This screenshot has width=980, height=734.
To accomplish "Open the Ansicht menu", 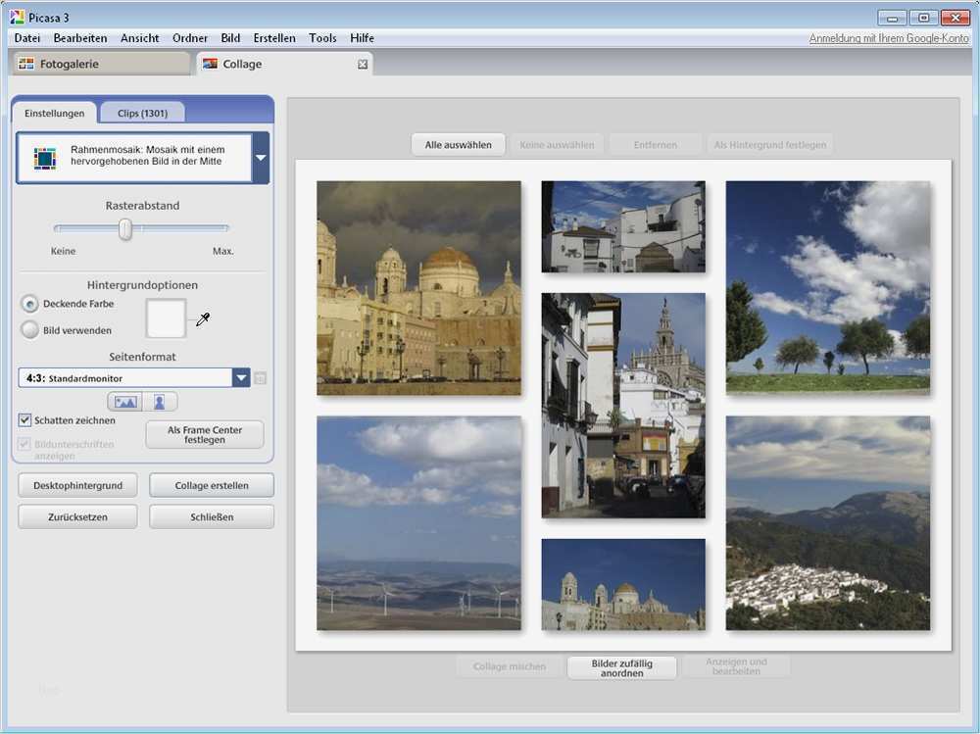I will [x=139, y=38].
